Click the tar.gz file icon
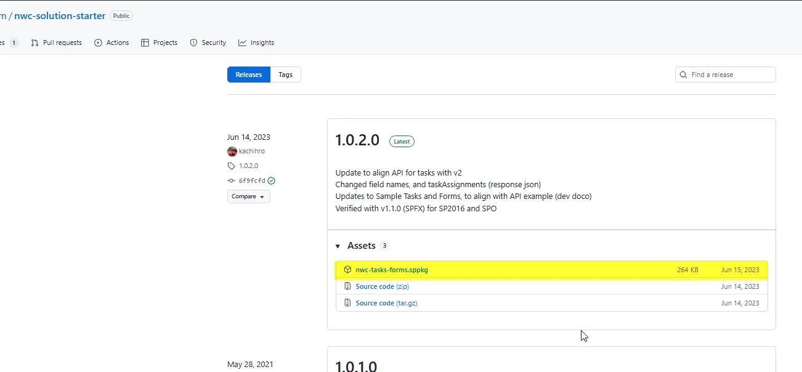Viewport: 802px width, 372px height. [x=347, y=303]
